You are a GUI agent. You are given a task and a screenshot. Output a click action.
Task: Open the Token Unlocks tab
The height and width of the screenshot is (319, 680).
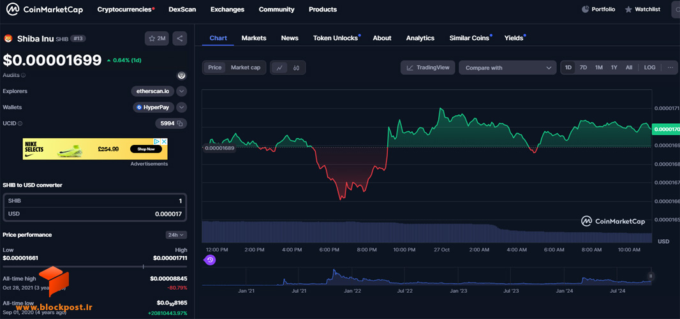click(x=337, y=38)
